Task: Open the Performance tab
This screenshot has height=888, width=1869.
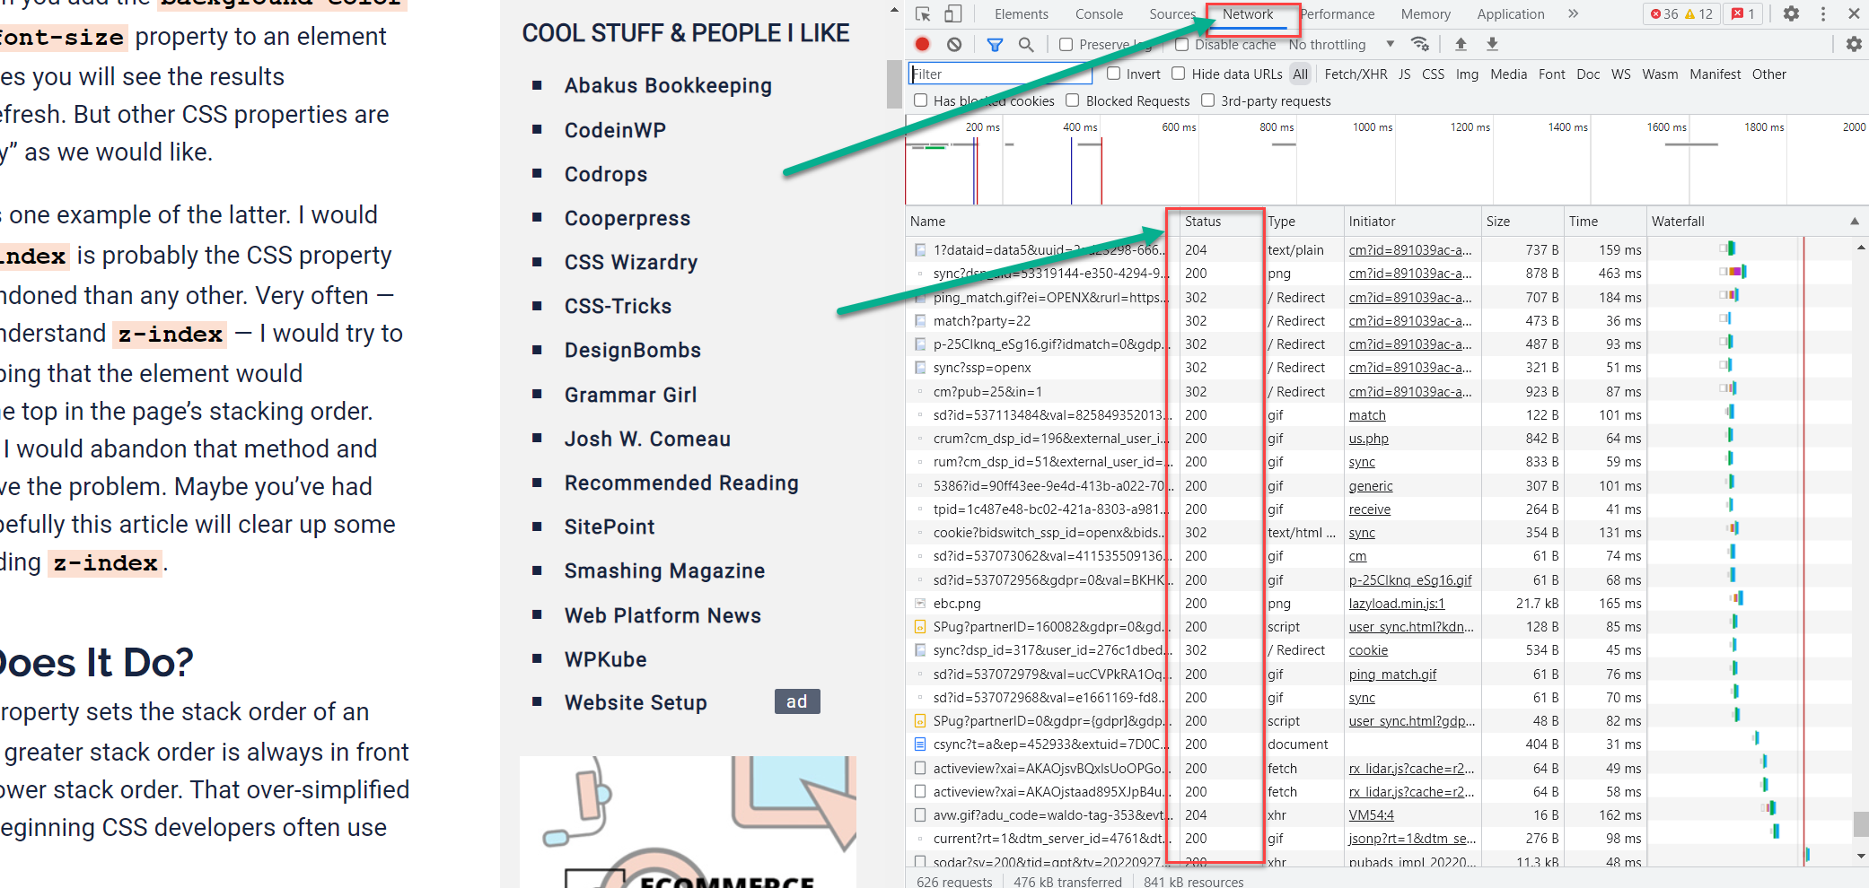Action: tap(1338, 13)
